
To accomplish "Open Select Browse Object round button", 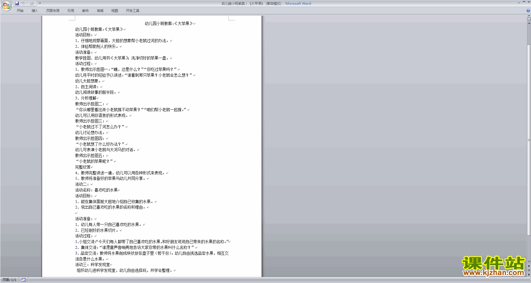I will pyautogui.click(x=529, y=270).
